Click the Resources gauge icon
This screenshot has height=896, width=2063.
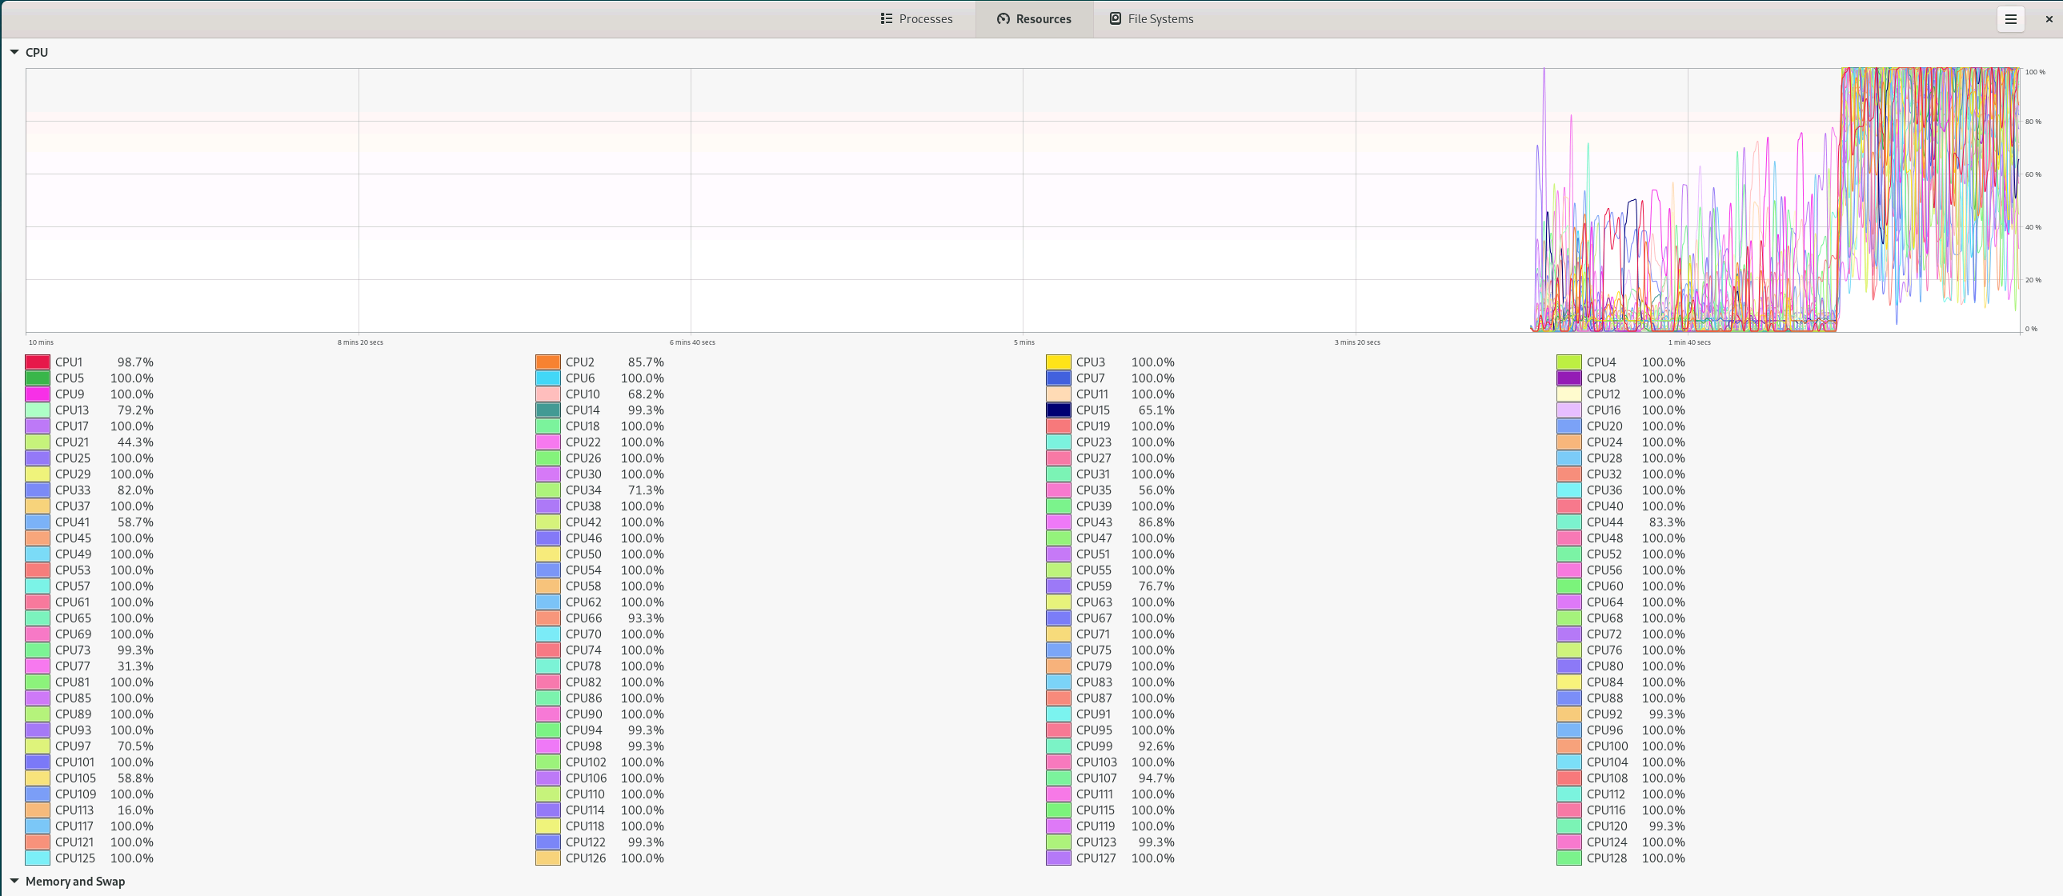[x=1003, y=18]
